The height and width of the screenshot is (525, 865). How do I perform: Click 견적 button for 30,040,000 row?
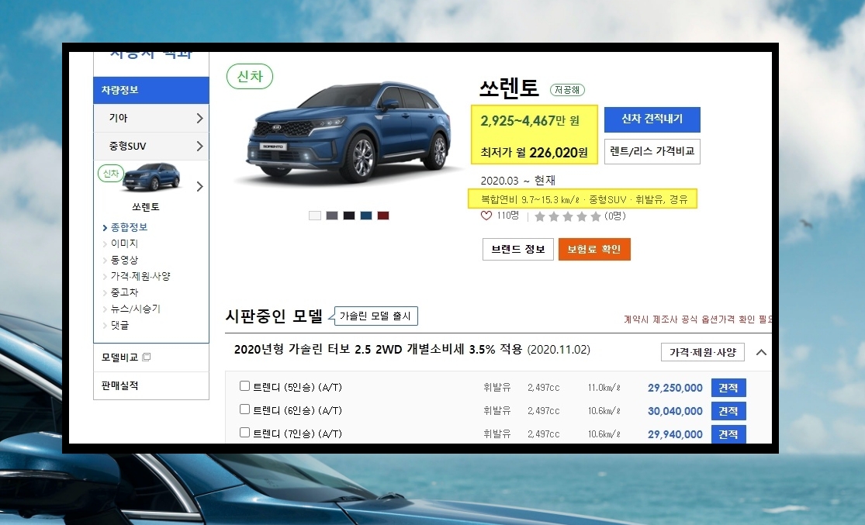pyautogui.click(x=728, y=411)
